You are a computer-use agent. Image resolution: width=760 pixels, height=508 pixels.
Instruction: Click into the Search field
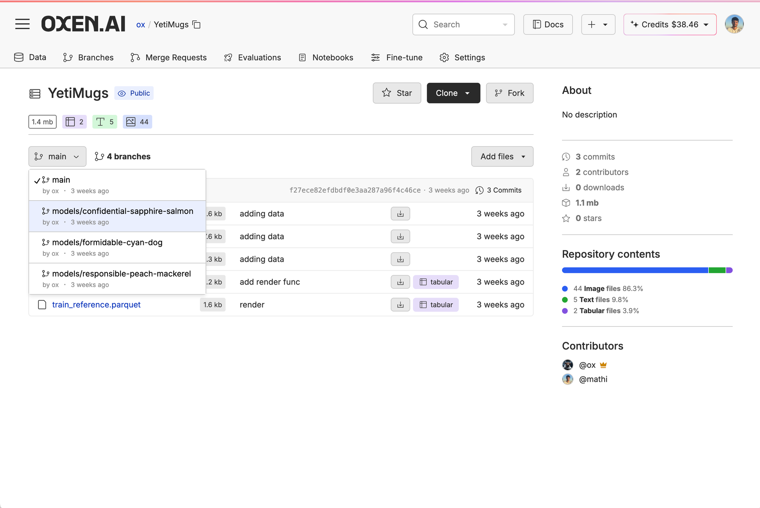pos(463,25)
